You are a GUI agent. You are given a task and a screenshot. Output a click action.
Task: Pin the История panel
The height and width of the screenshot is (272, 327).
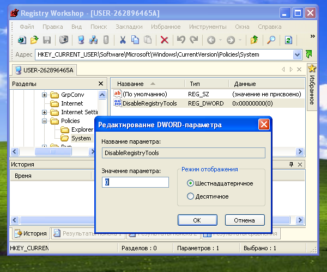[292, 164]
